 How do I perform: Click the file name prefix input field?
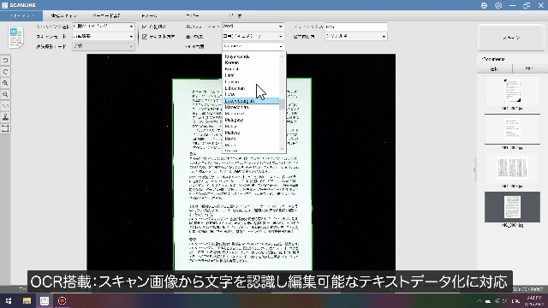click(x=356, y=27)
